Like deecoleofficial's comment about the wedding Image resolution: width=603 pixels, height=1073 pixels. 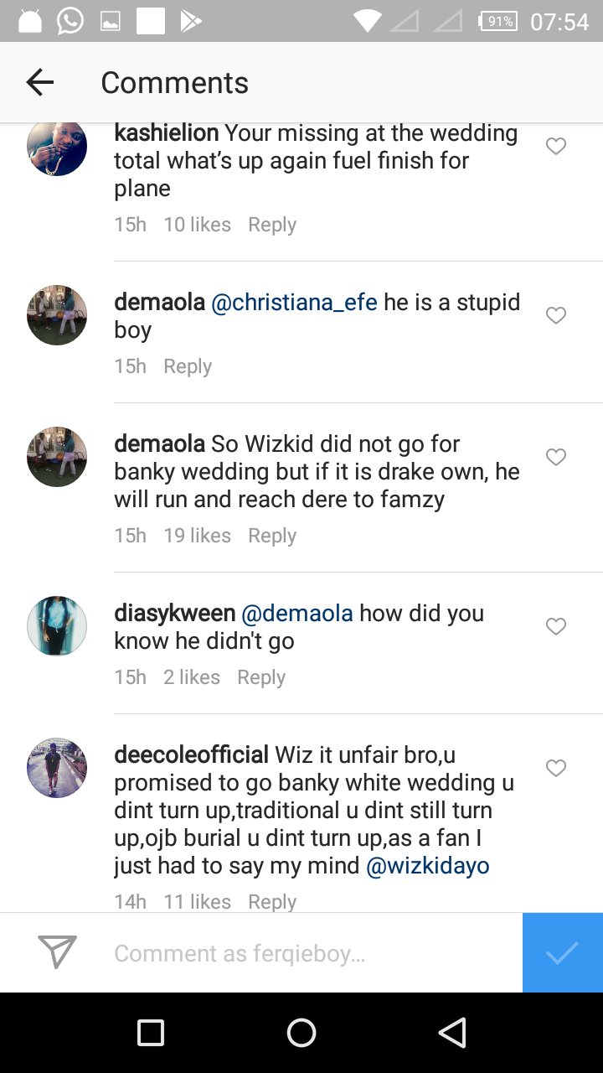(555, 767)
